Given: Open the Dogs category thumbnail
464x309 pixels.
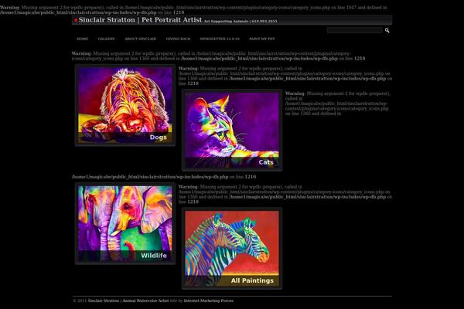Looking at the screenshot, I should pos(125,105).
